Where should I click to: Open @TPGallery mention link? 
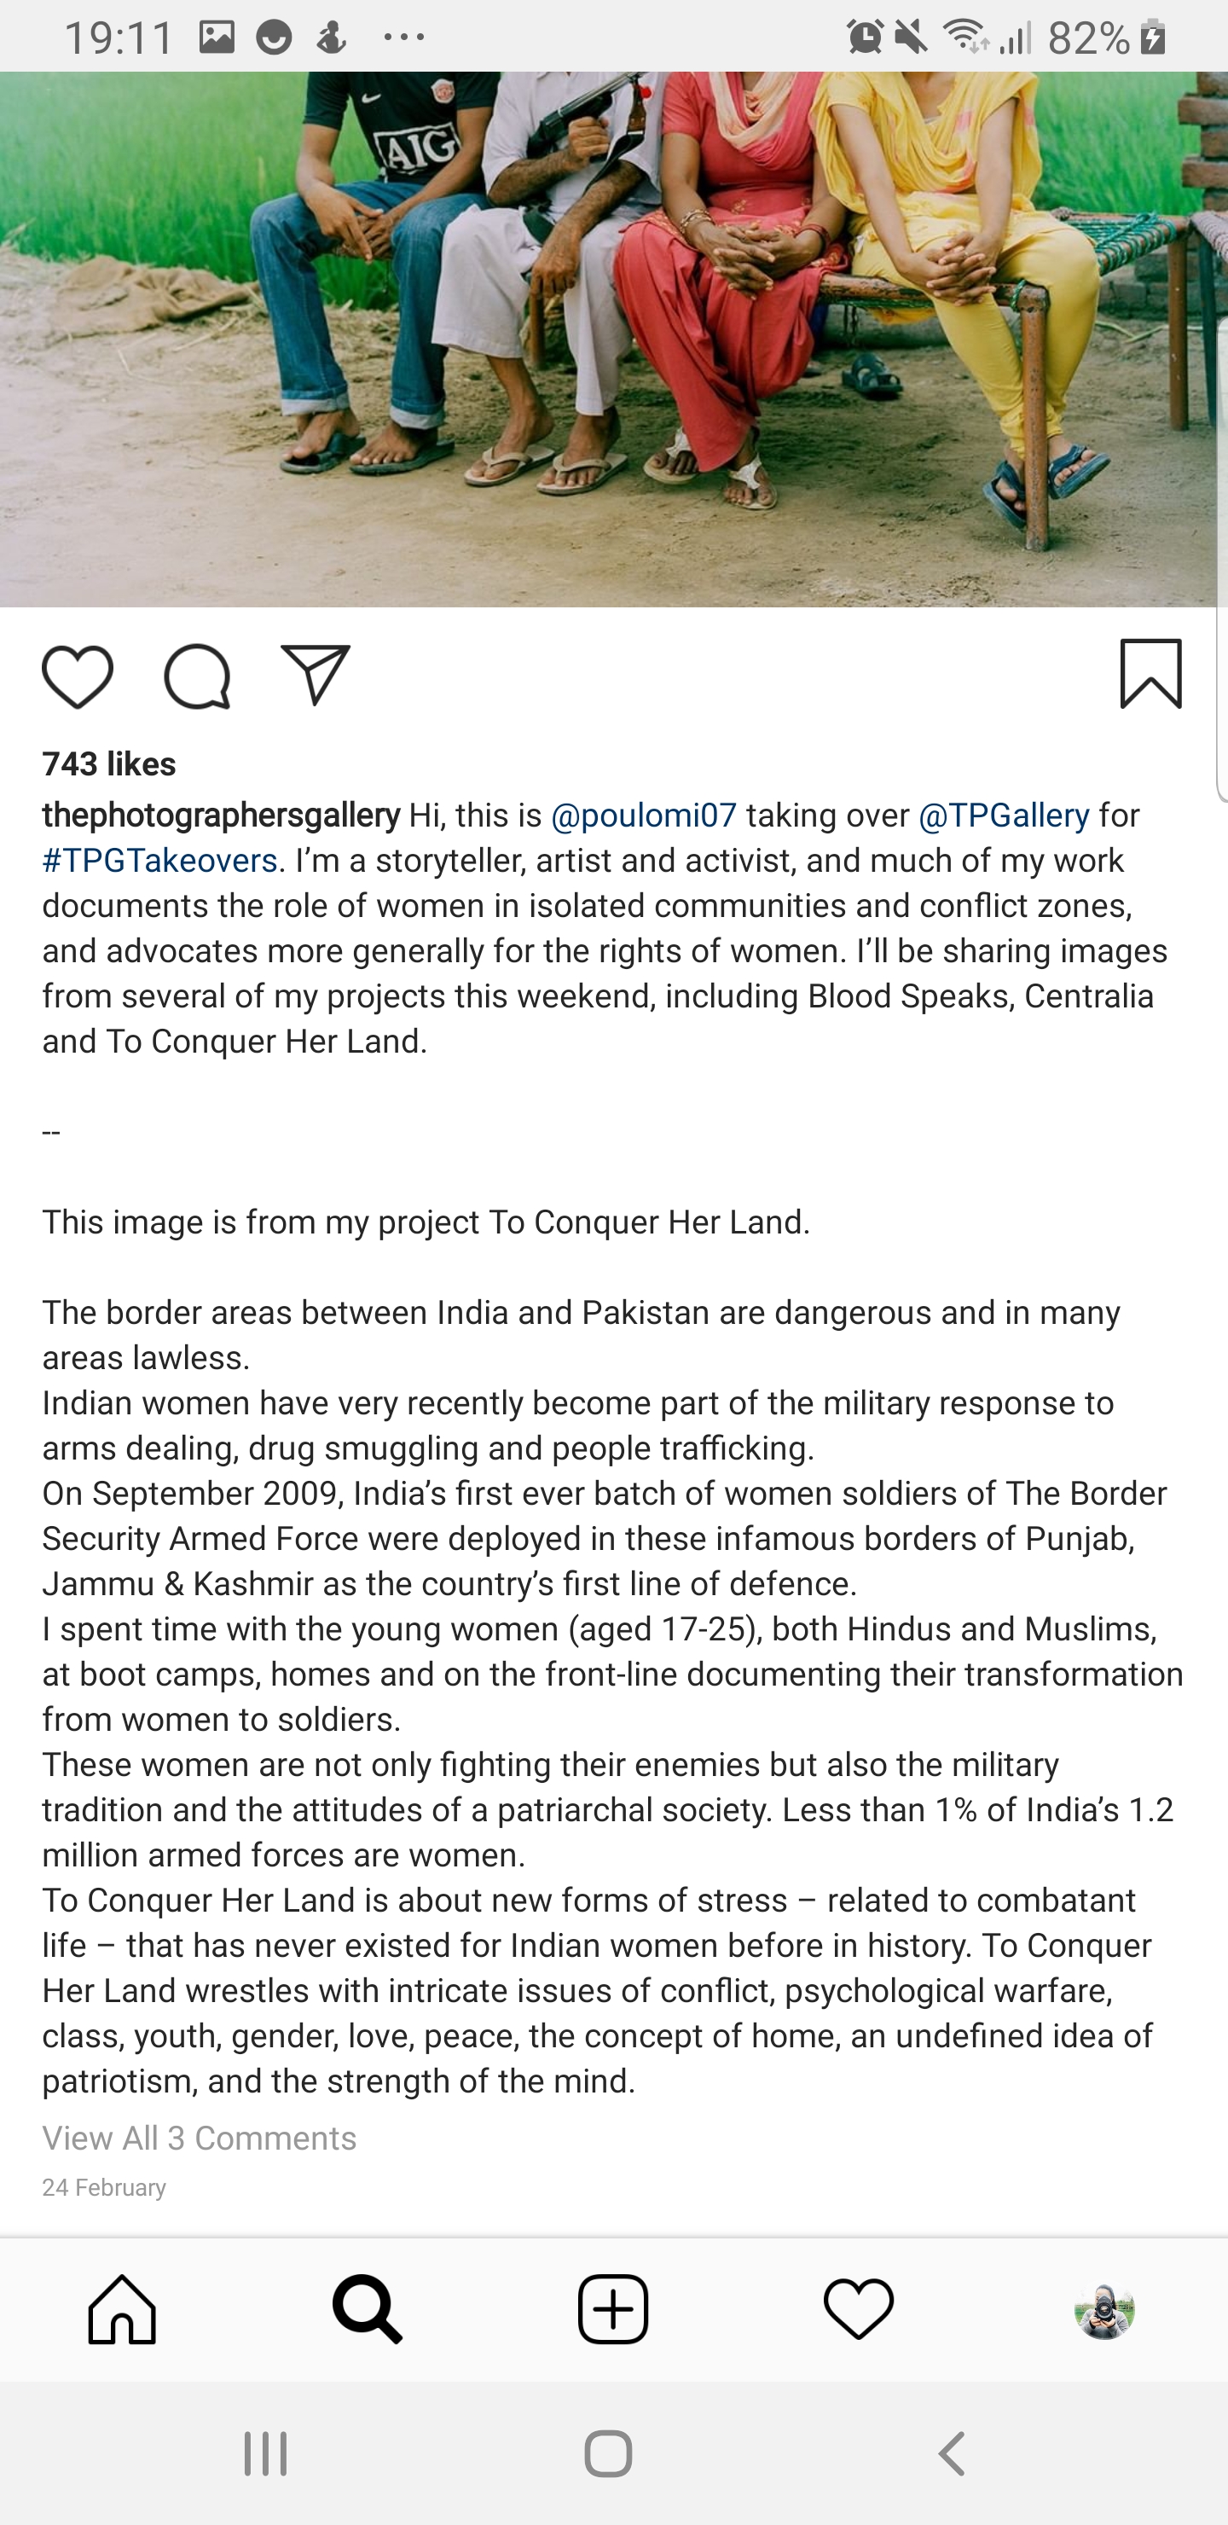(x=1004, y=816)
